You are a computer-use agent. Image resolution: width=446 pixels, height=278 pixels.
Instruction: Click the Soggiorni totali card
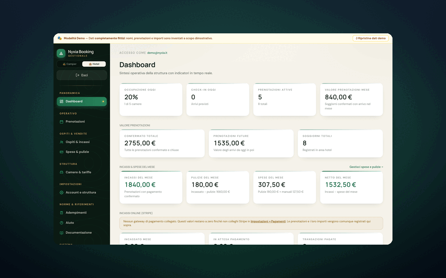(340, 143)
